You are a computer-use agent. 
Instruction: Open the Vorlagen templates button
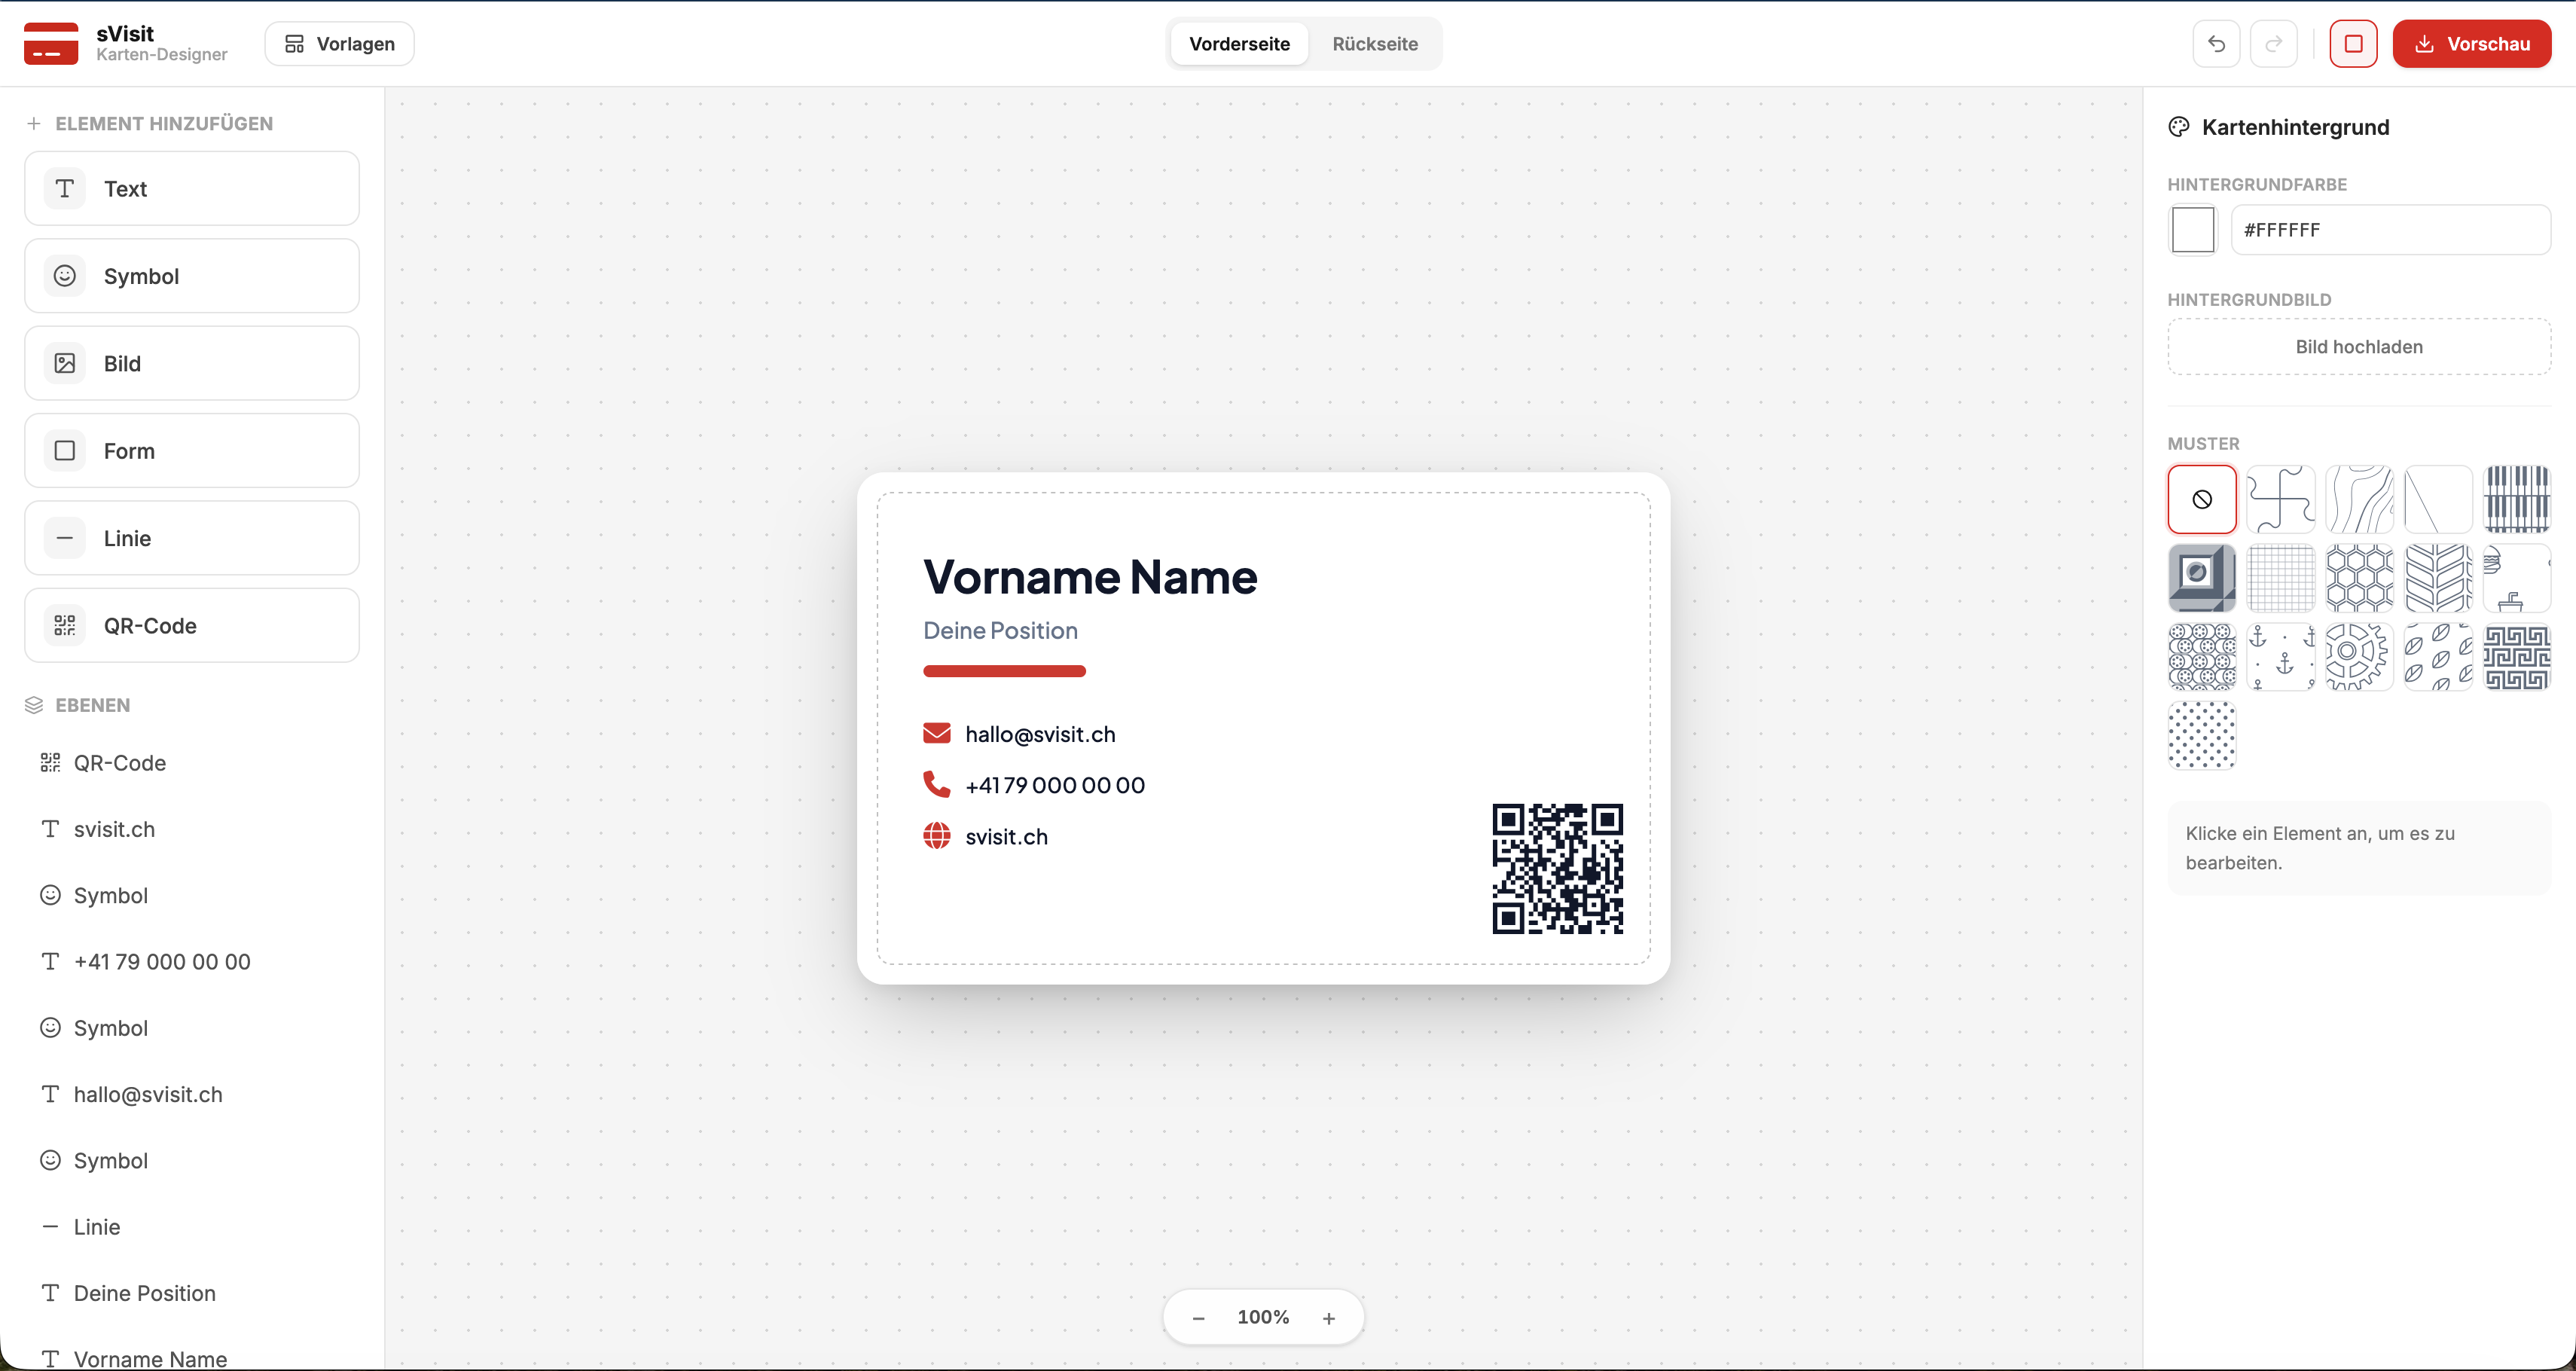pos(339,44)
